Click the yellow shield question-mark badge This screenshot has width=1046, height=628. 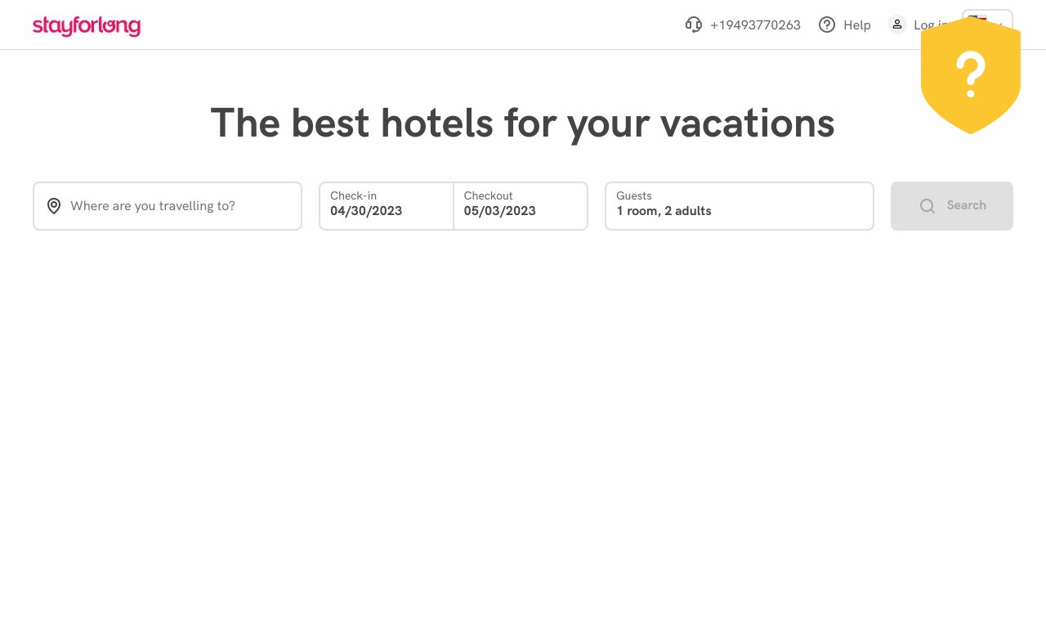coord(971,75)
